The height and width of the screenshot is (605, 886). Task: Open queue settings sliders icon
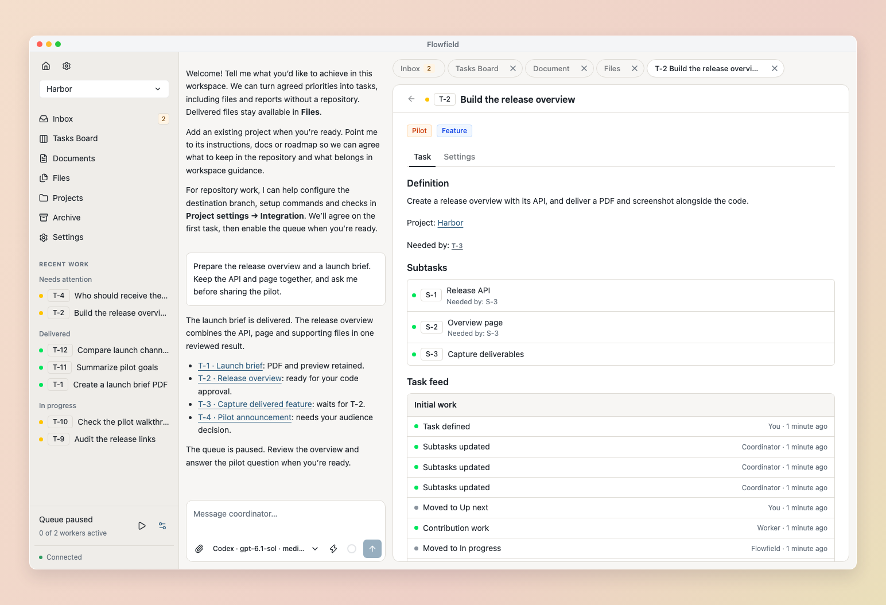(162, 526)
